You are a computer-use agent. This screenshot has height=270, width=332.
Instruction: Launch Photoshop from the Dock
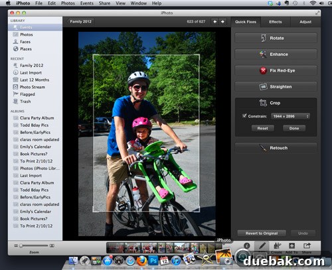[153, 261]
